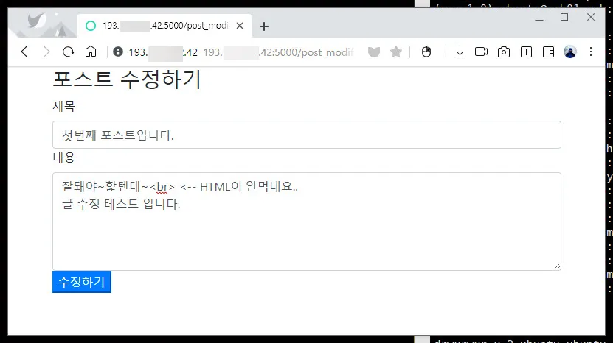This screenshot has width=613, height=343.
Task: Bookmark this page with the star icon
Action: coord(396,52)
